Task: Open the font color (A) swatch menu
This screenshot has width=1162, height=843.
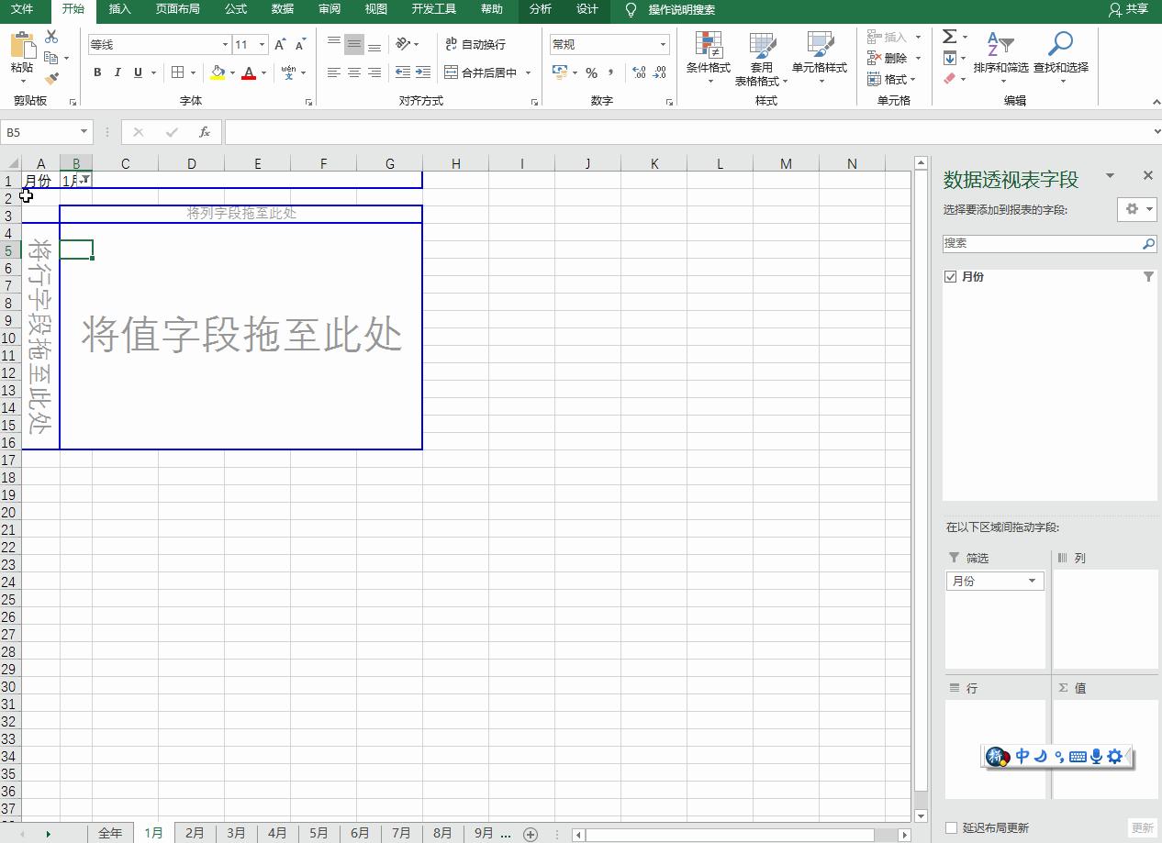Action: coord(250,72)
